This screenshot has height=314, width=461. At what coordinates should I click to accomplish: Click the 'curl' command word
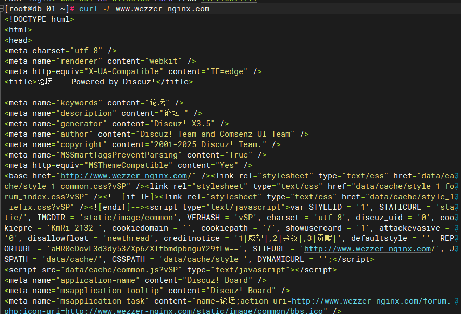(x=89, y=9)
